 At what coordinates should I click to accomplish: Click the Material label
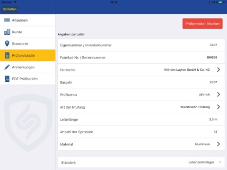[66, 144]
